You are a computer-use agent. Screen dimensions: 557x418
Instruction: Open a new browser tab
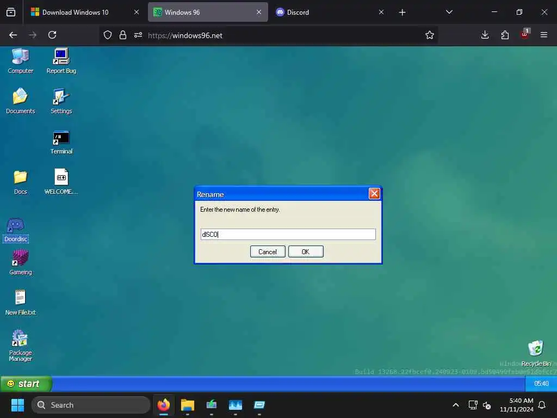402,13
